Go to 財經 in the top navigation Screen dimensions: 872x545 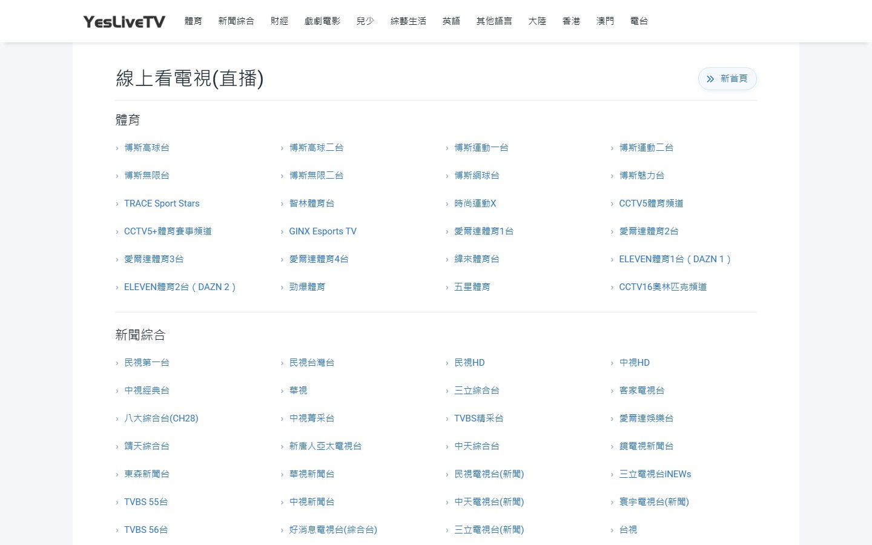[x=279, y=21]
